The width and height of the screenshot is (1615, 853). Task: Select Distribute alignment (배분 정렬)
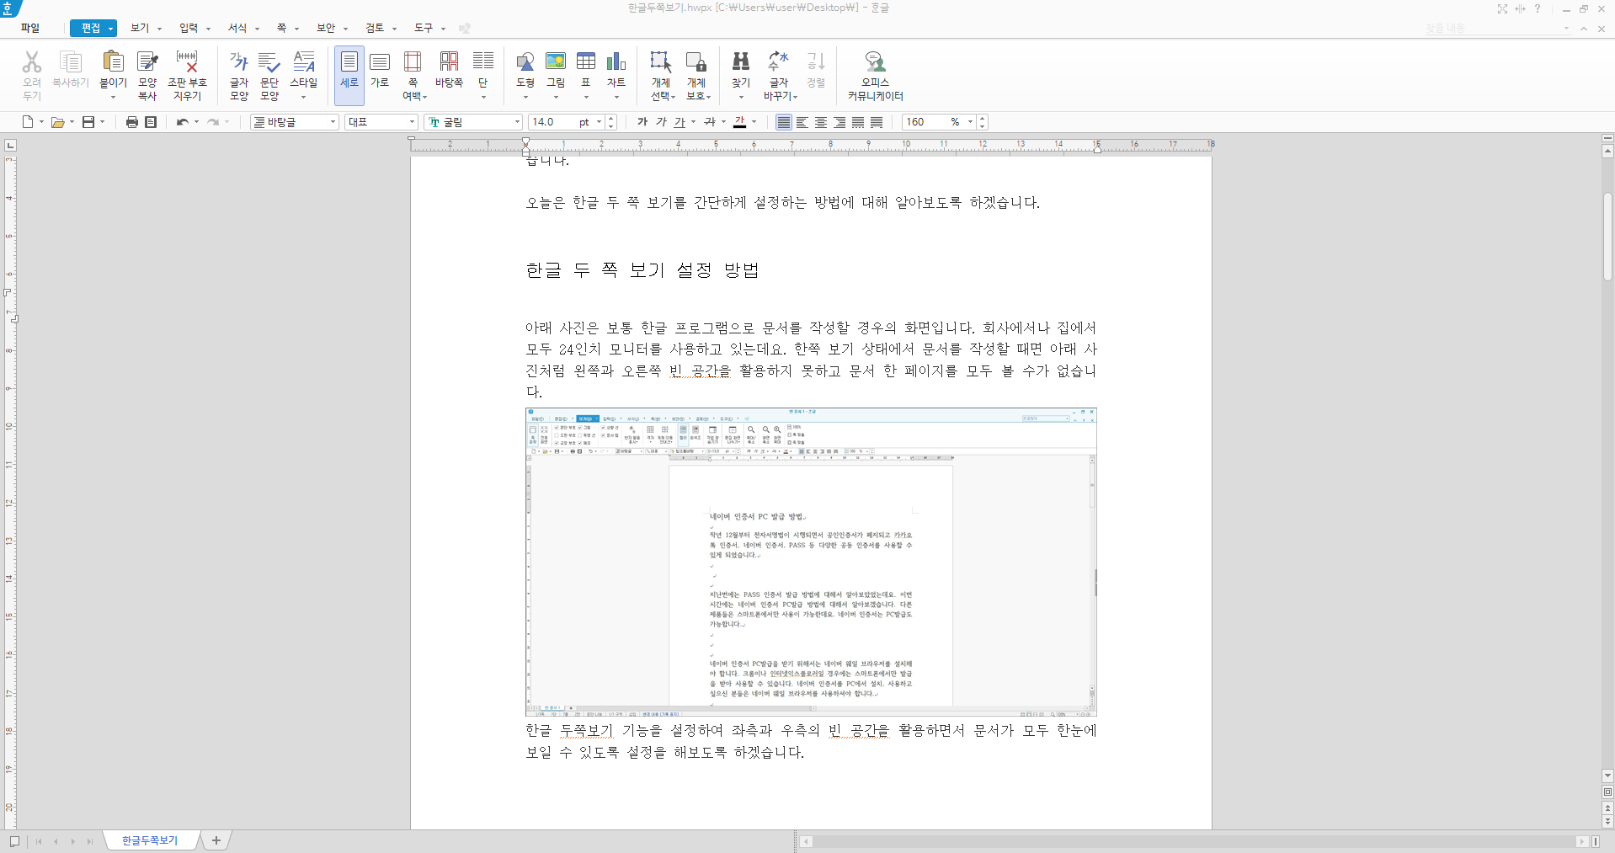tap(858, 122)
